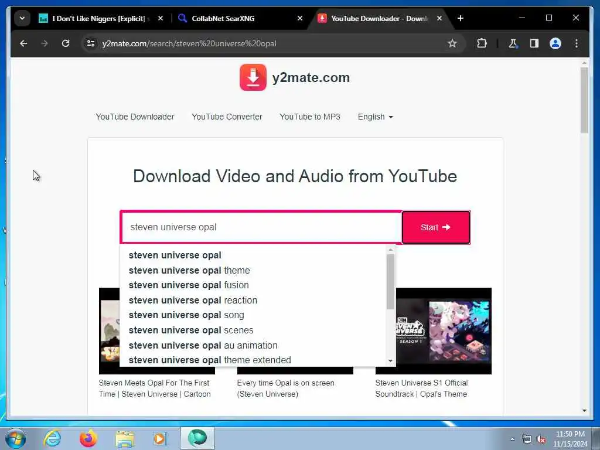Open the Chrome Labs flask icon
This screenshot has height=450, width=600.
point(513,43)
